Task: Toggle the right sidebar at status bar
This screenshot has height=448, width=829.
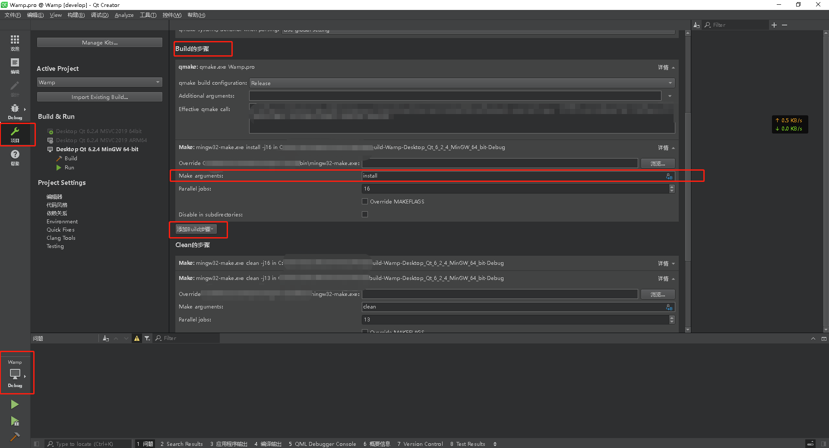Action: coord(823,444)
